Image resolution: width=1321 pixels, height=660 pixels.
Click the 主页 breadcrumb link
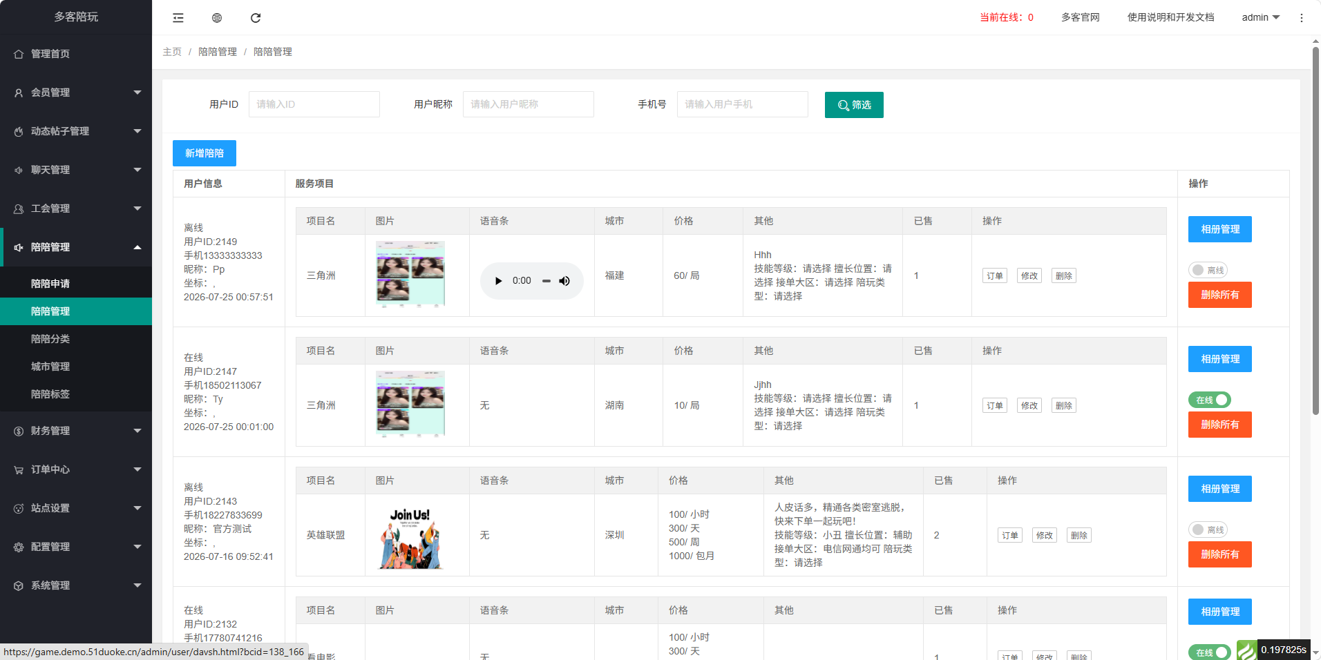[172, 52]
